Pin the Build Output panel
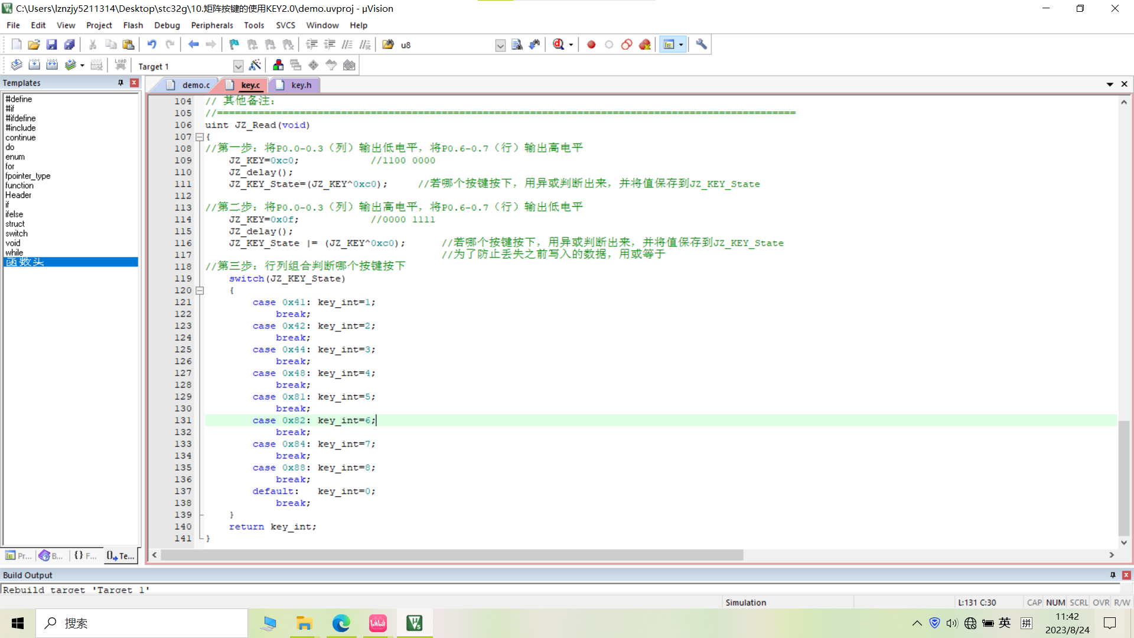The width and height of the screenshot is (1134, 638). pyautogui.click(x=1113, y=575)
